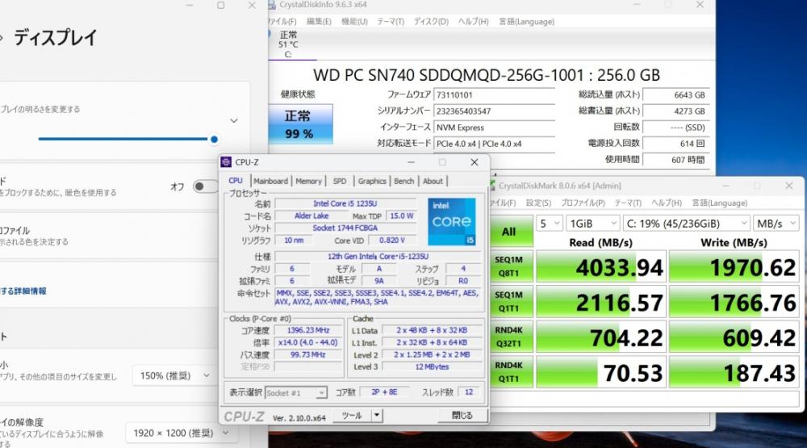Open the テーマ(T) menu in CrystalDiskMark
807x448 pixels.
pos(628,203)
